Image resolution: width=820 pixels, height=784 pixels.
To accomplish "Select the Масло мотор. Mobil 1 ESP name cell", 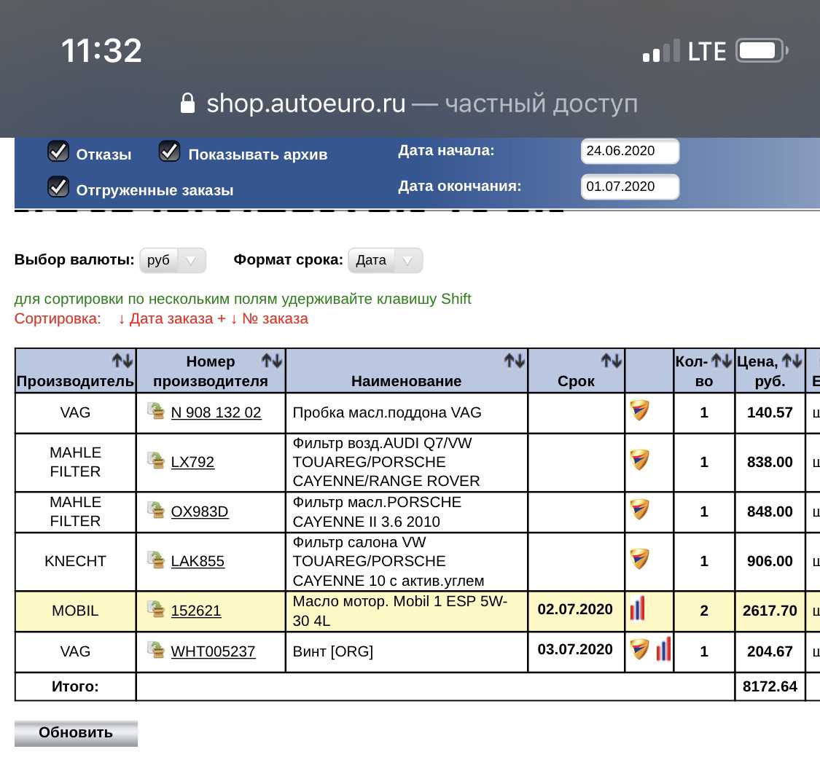I will pos(407,611).
